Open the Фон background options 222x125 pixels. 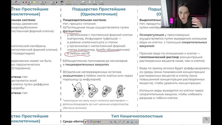pyautogui.click(x=62, y=2)
